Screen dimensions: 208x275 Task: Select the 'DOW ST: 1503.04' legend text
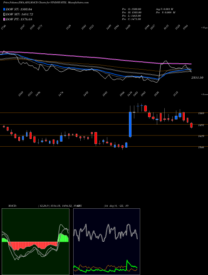pyautogui.click(x=19, y=9)
